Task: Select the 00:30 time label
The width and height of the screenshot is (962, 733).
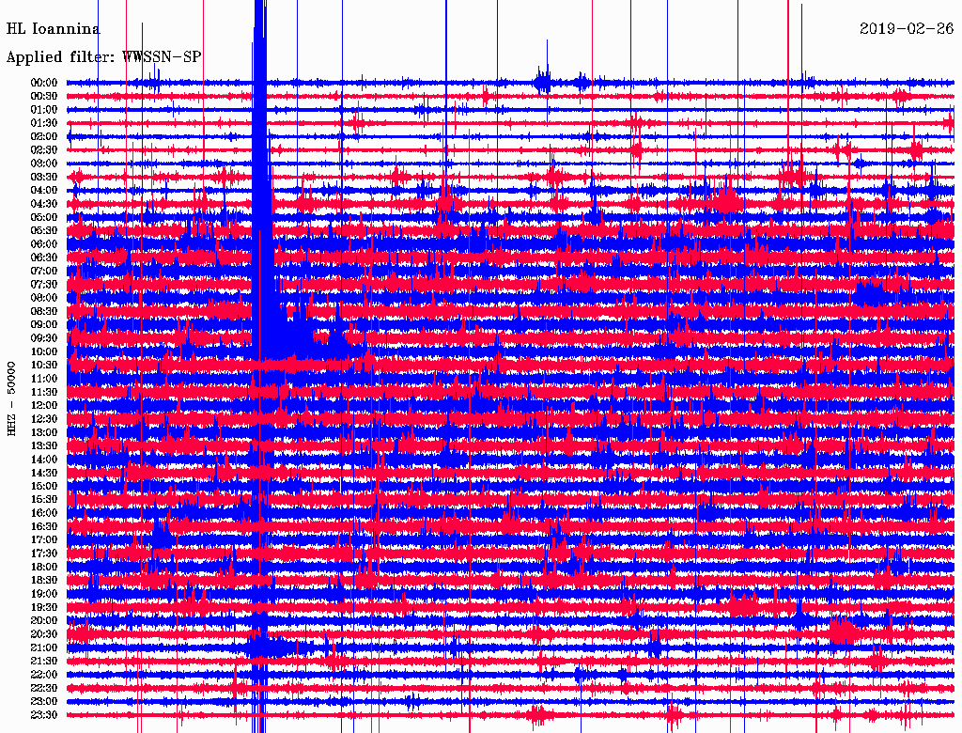Action: pos(44,96)
